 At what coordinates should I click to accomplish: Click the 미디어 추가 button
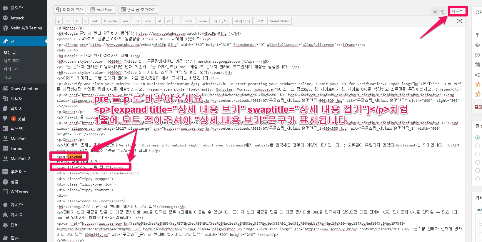(x=69, y=9)
